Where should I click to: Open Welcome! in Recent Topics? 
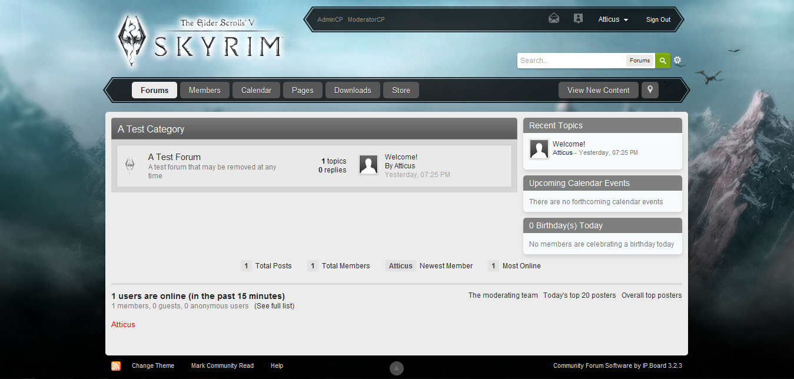pos(569,144)
